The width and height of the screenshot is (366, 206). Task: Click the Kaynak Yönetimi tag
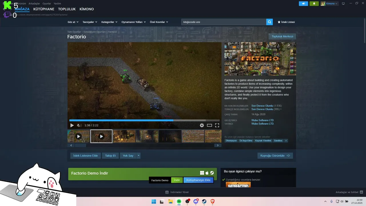click(x=263, y=140)
